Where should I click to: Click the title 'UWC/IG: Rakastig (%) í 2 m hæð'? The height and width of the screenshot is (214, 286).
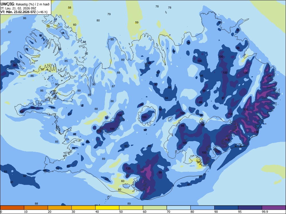point(25,4)
